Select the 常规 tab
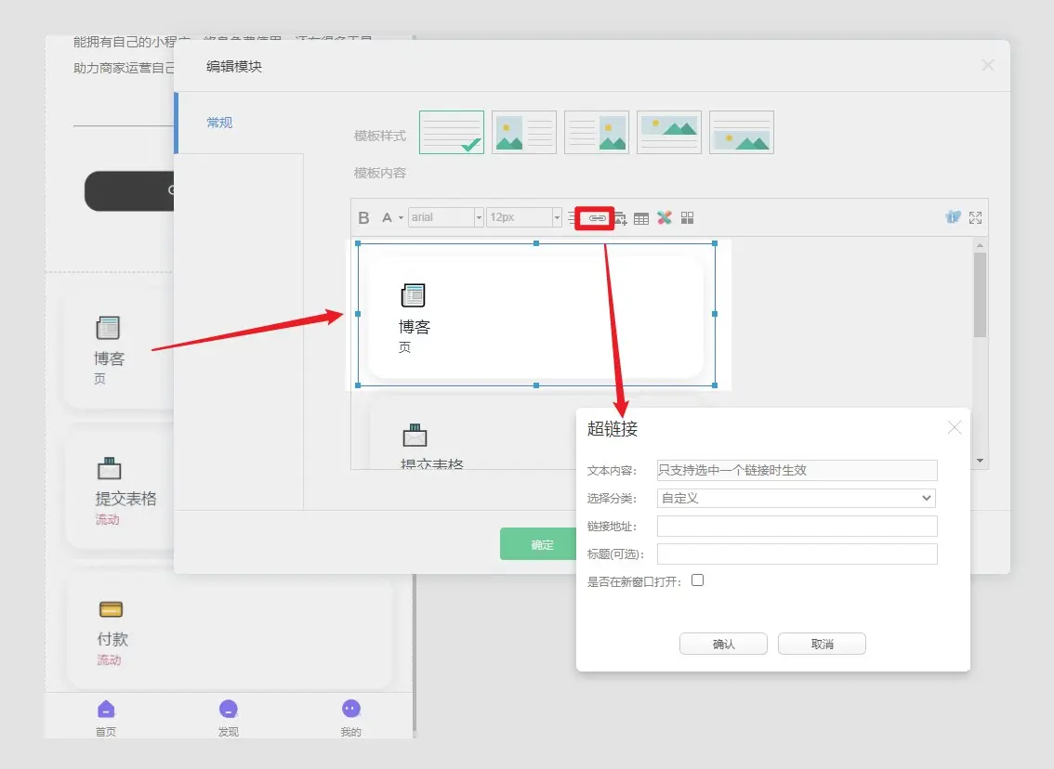 pyautogui.click(x=220, y=123)
